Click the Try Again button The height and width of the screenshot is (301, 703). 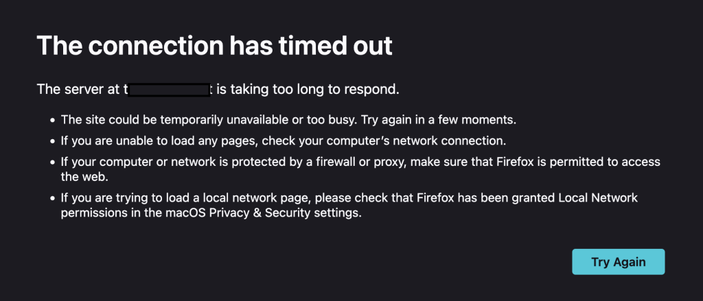pos(618,262)
